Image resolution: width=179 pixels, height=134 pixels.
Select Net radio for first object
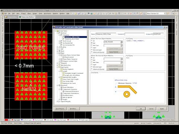(92, 43)
